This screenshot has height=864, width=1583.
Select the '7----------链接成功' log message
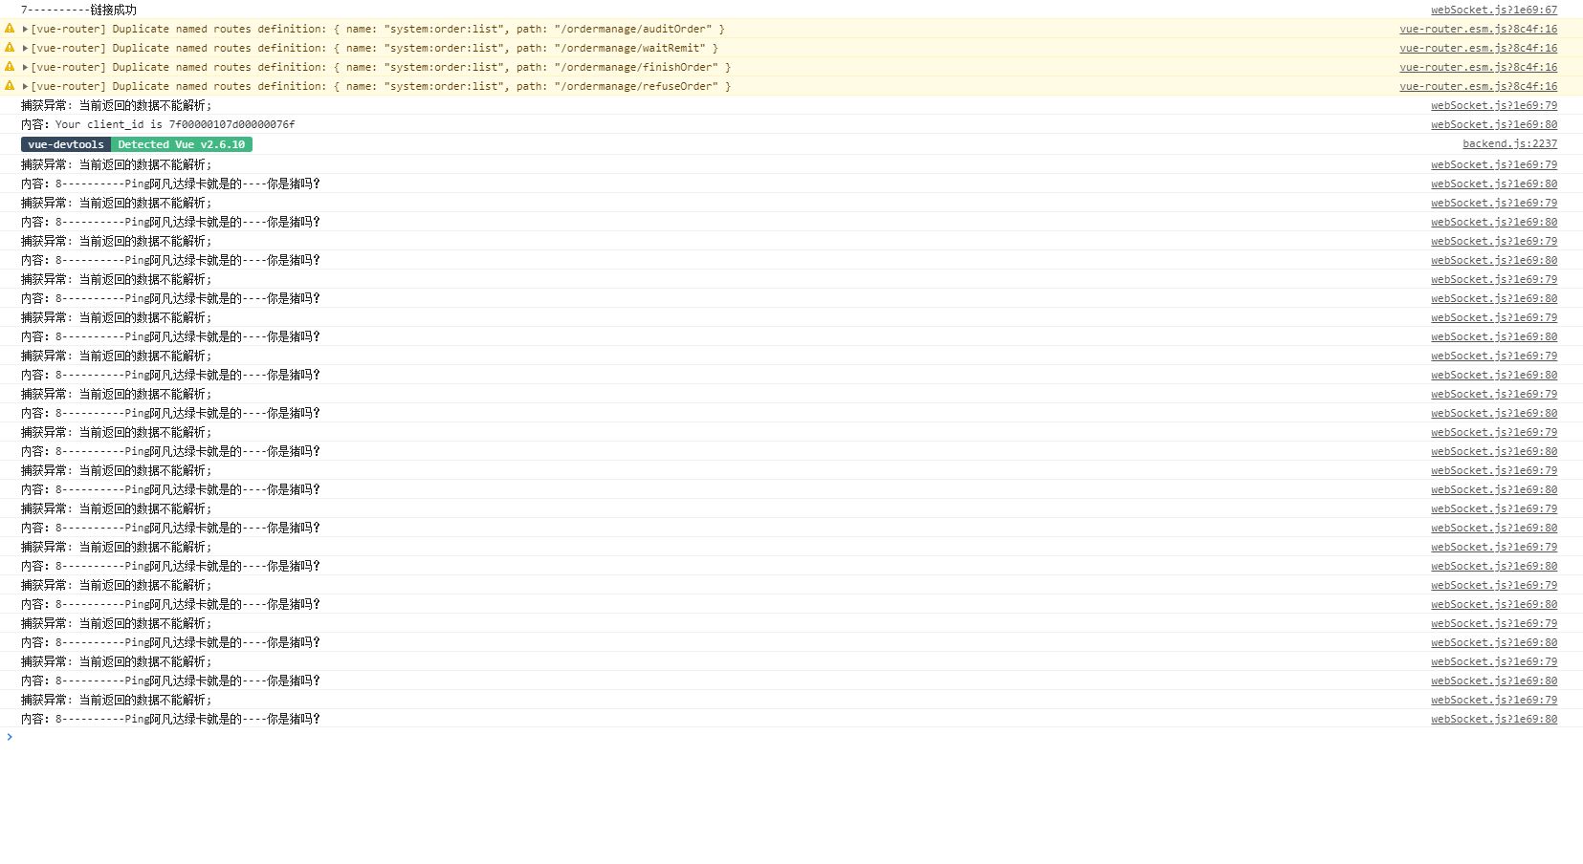[78, 10]
